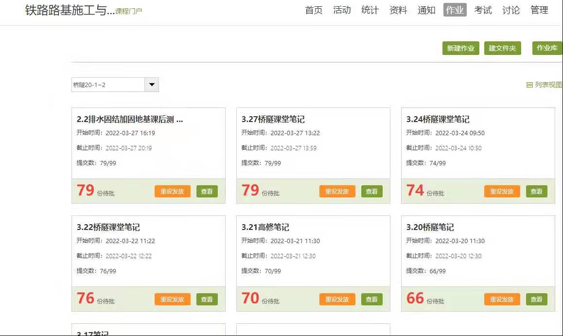The width and height of the screenshot is (563, 336).
Task: Open the 管理 navigation tab
Action: (539, 10)
